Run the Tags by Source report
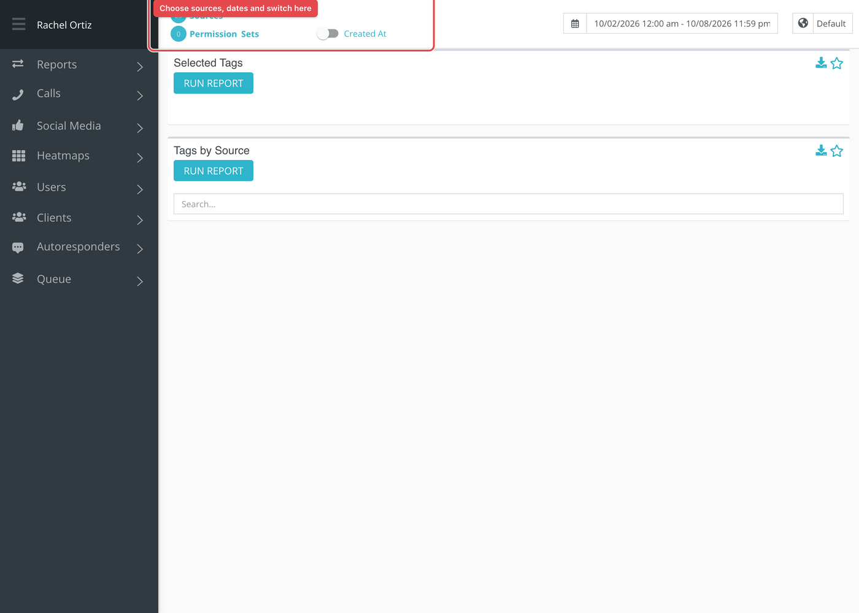 [x=214, y=171]
